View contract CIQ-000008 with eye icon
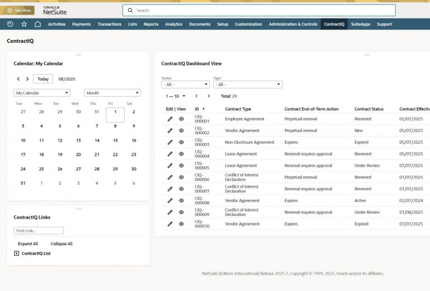This screenshot has height=291, width=430. [181, 200]
